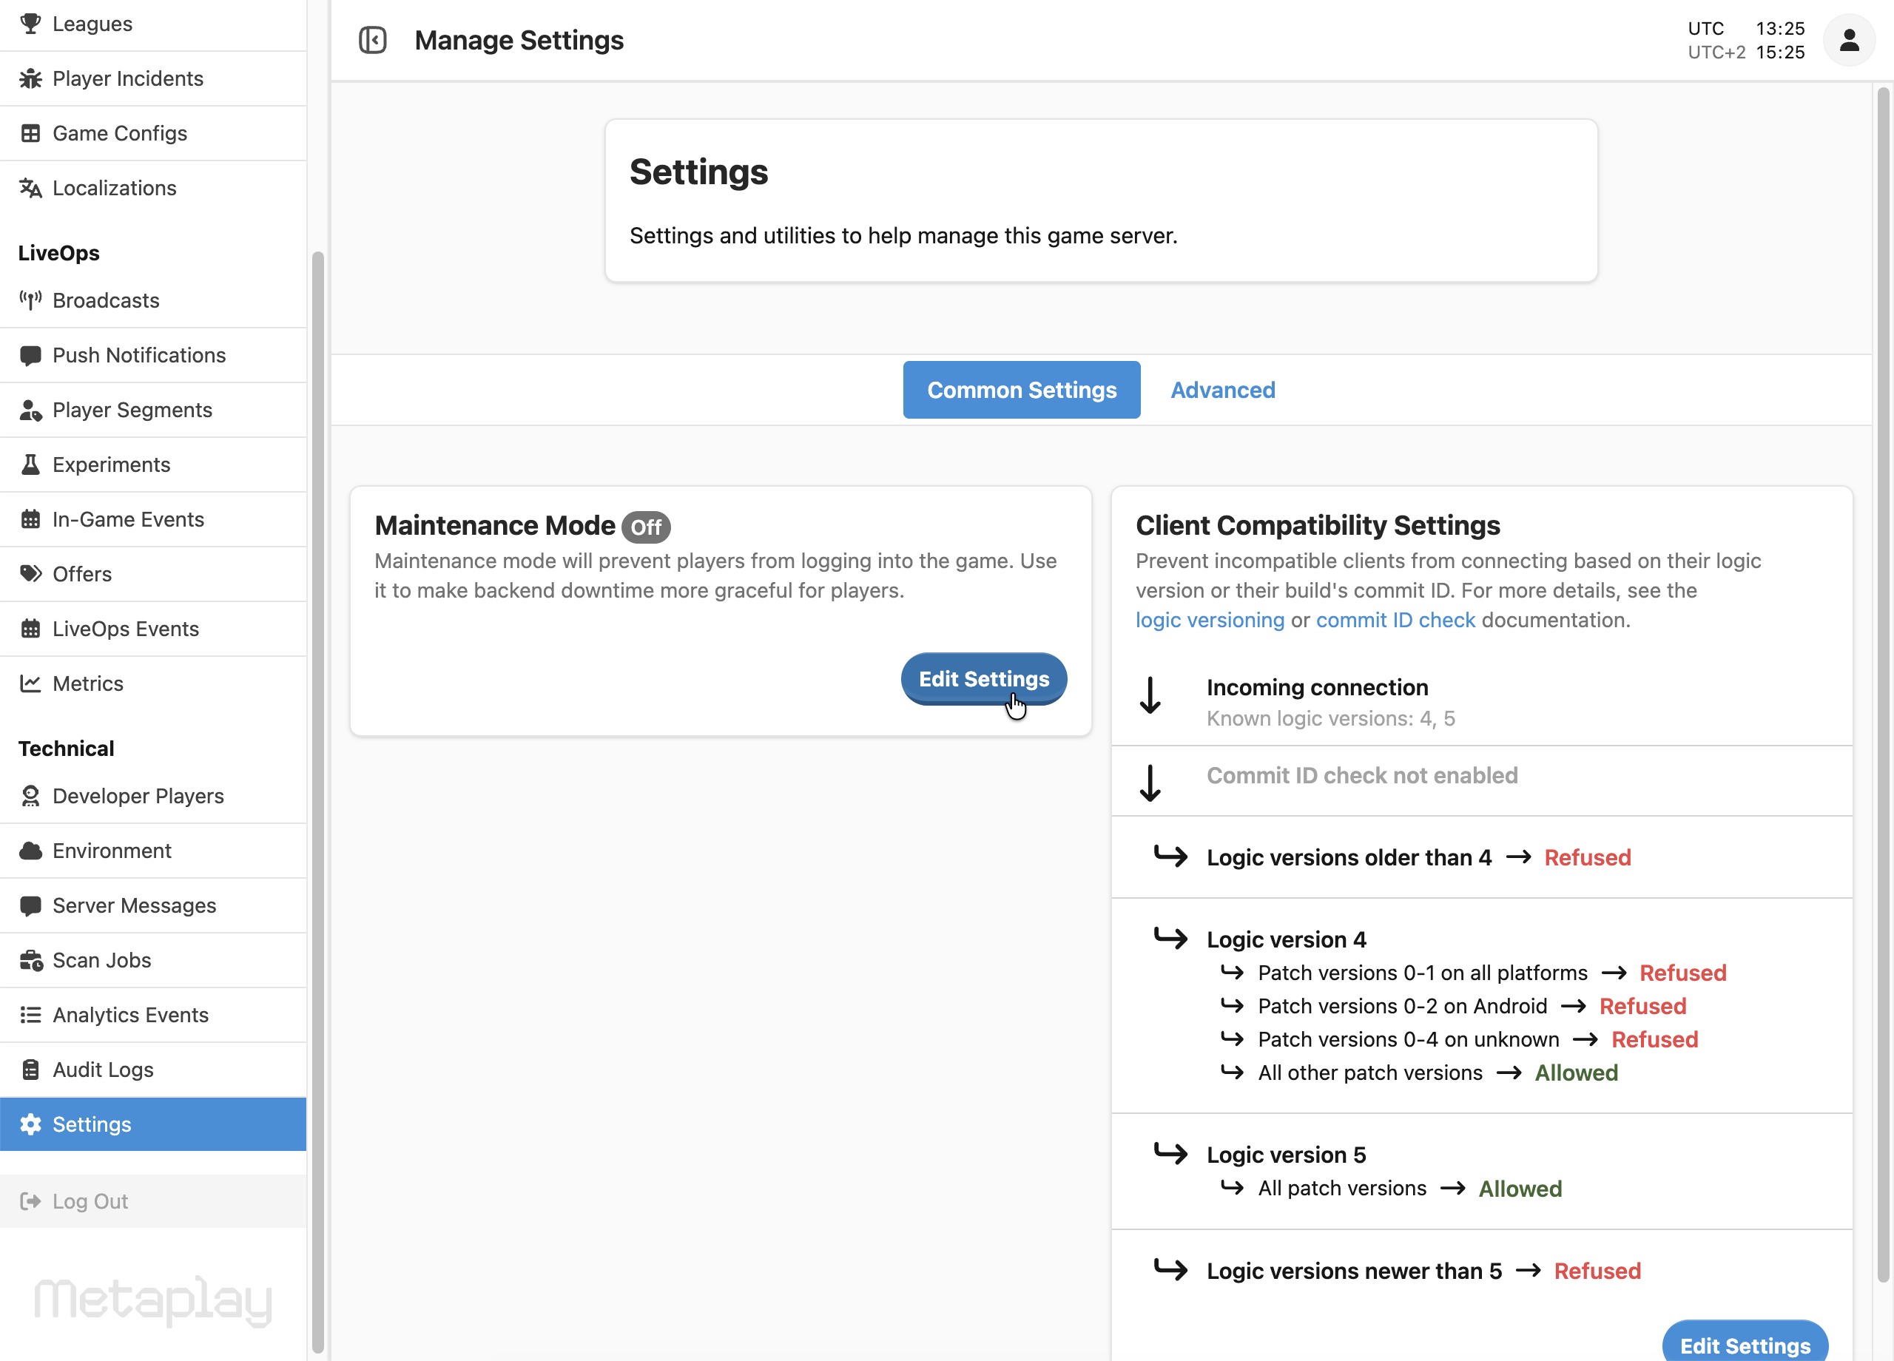Open the Player Segments view
This screenshot has height=1361, width=1894.
click(132, 410)
